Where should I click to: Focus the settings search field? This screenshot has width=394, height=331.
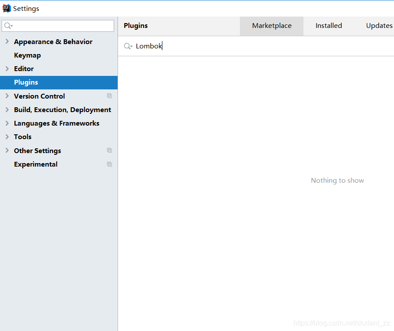coord(58,26)
